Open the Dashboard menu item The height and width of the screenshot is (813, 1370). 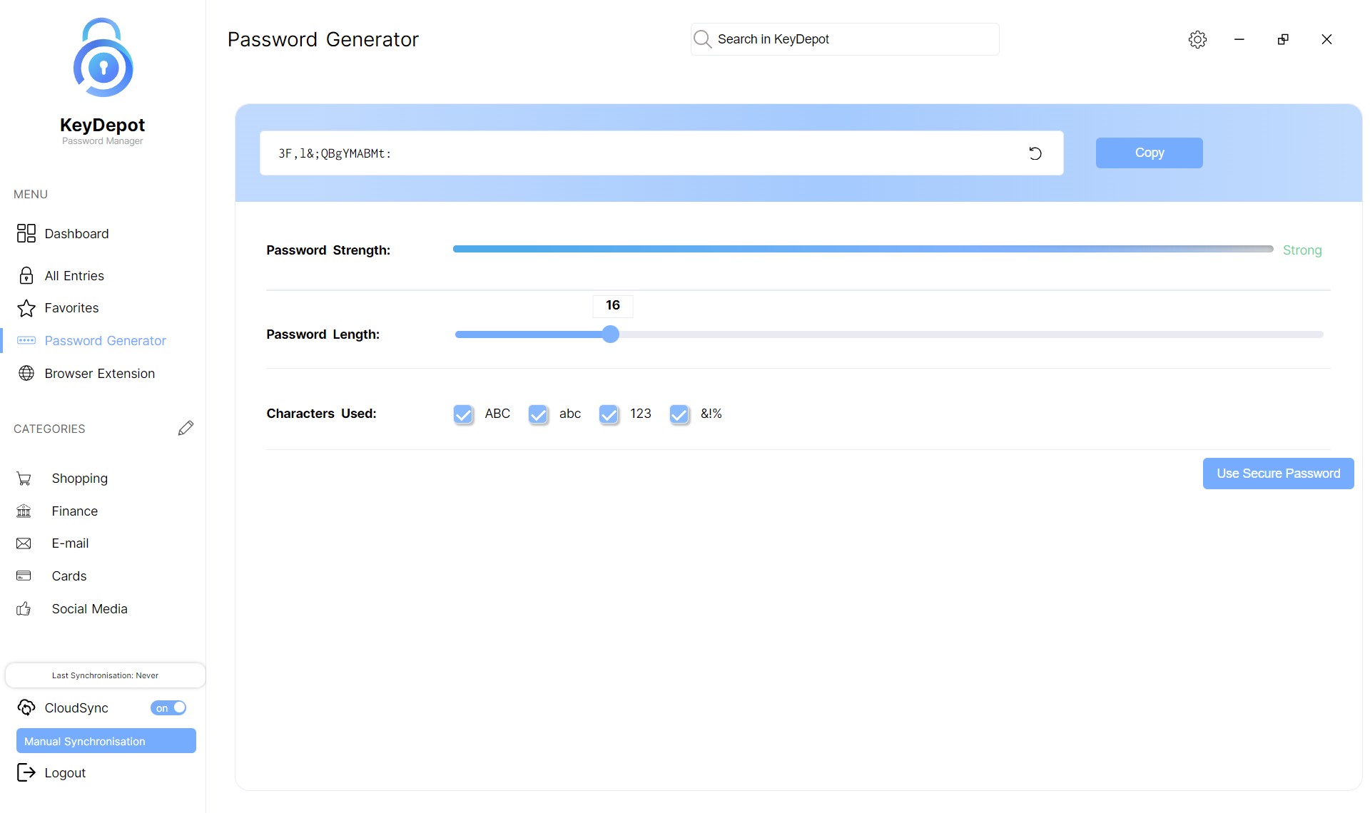point(76,234)
